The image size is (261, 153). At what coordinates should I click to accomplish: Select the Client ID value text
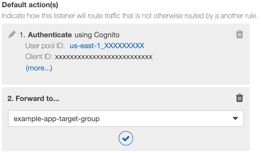104,57
